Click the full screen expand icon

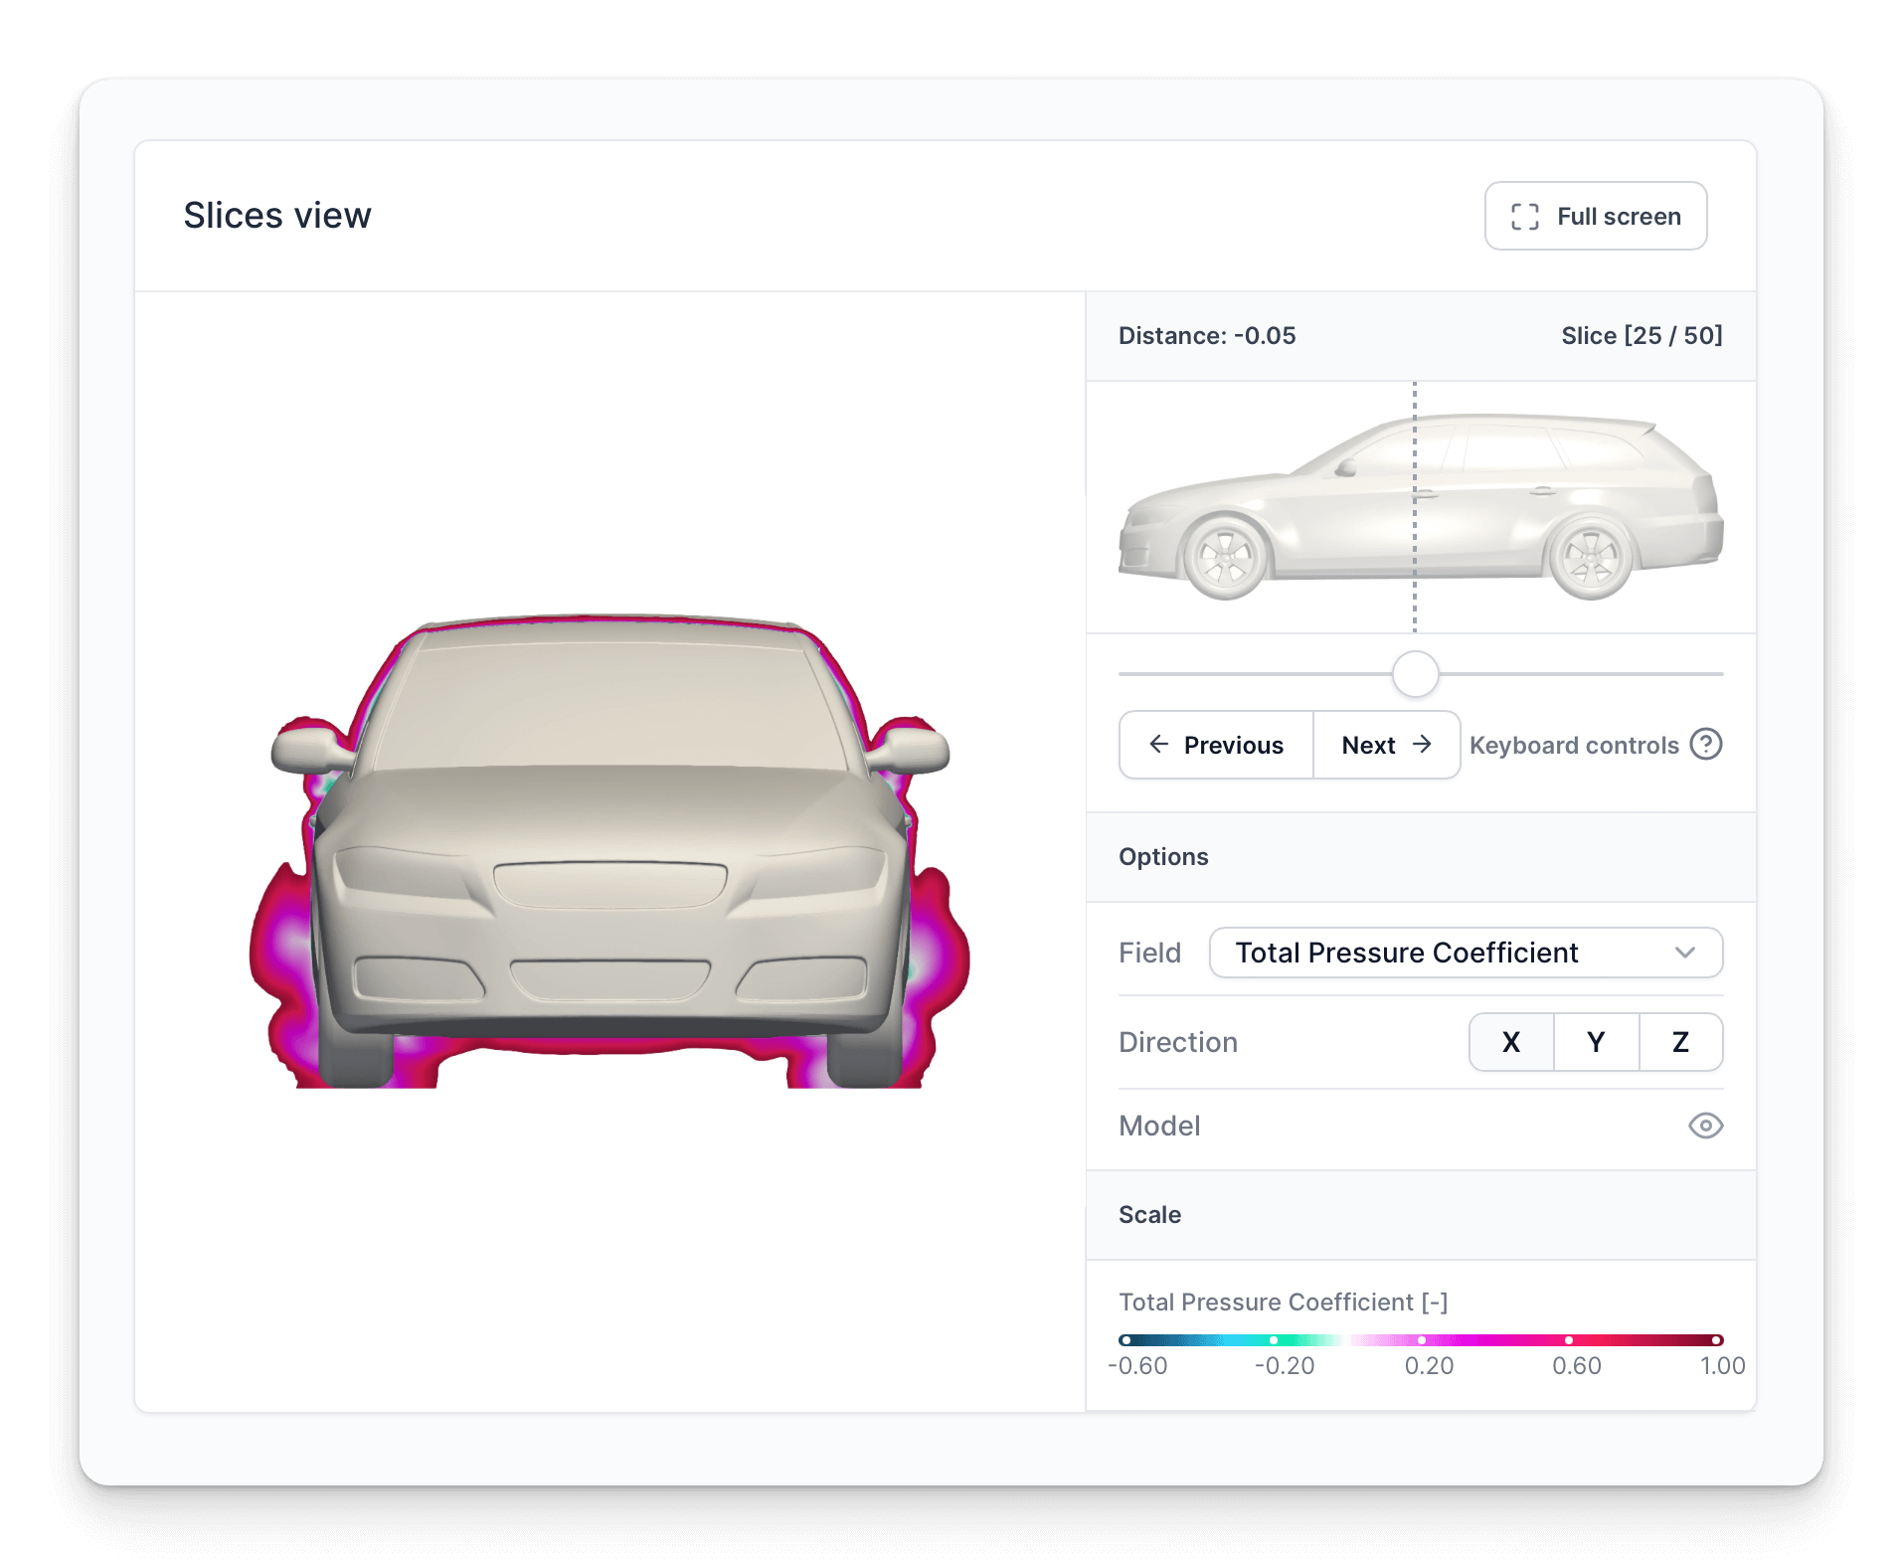click(1524, 216)
